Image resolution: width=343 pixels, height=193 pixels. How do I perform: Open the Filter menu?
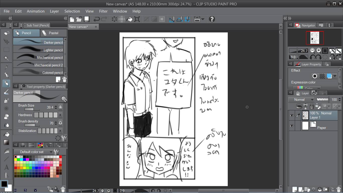(103, 11)
